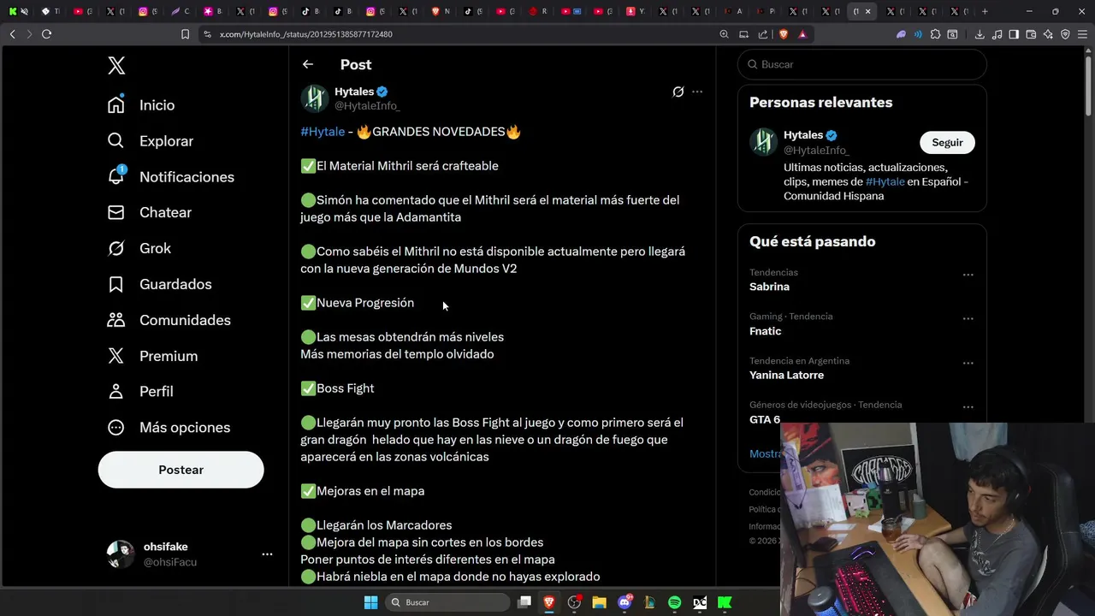The width and height of the screenshot is (1095, 616).
Task: Open the Kick app in the taskbar
Action: [725, 602]
